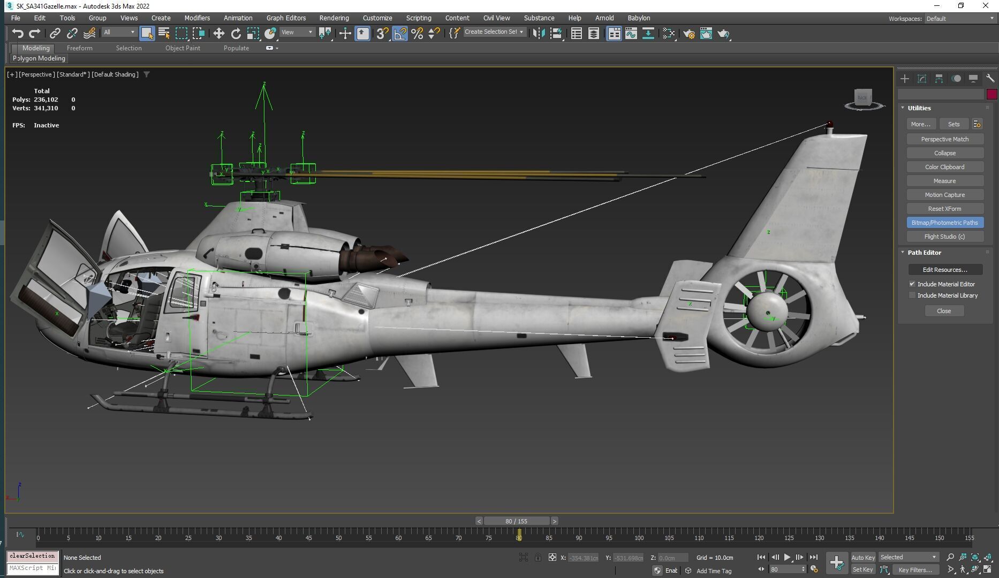Switch to the Display command panel tab
Screen dimensions: 999x578
pos(973,79)
